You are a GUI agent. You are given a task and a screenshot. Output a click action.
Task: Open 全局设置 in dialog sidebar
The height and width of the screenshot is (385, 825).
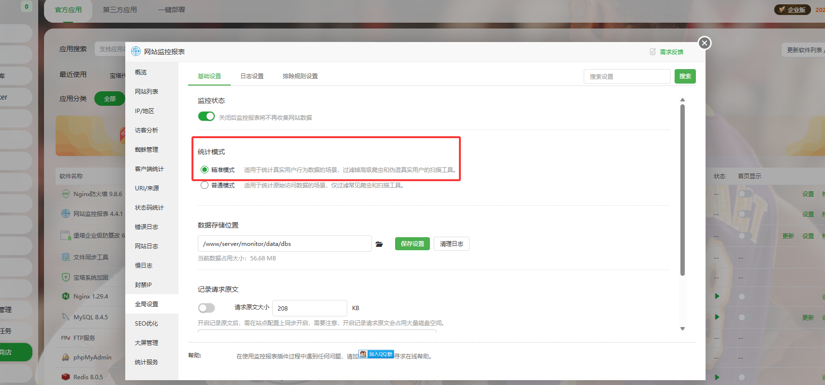coord(152,304)
